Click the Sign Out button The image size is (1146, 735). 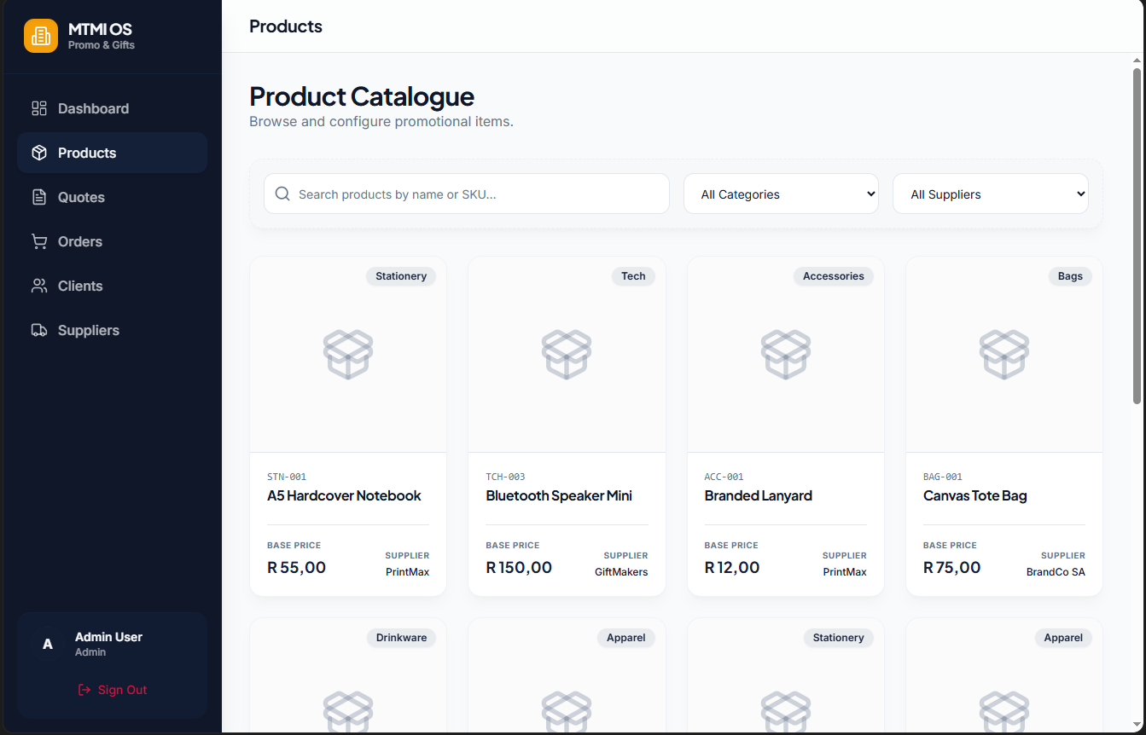tap(112, 689)
